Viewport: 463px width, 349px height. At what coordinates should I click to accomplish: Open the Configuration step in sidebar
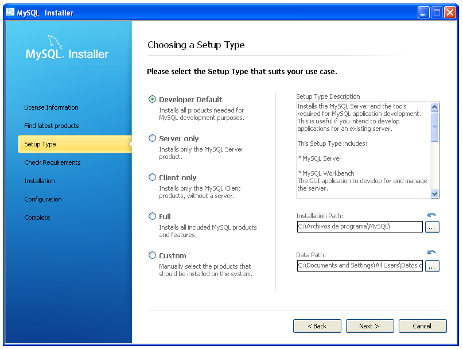click(43, 199)
